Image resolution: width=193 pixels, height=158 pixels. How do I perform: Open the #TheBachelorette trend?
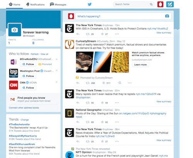point(19,124)
